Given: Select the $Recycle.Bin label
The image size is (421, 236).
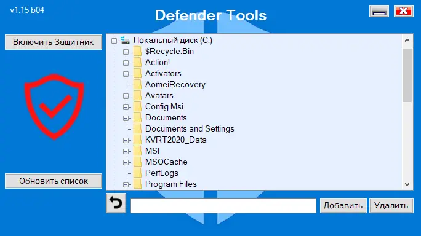Looking at the screenshot, I should click(169, 51).
